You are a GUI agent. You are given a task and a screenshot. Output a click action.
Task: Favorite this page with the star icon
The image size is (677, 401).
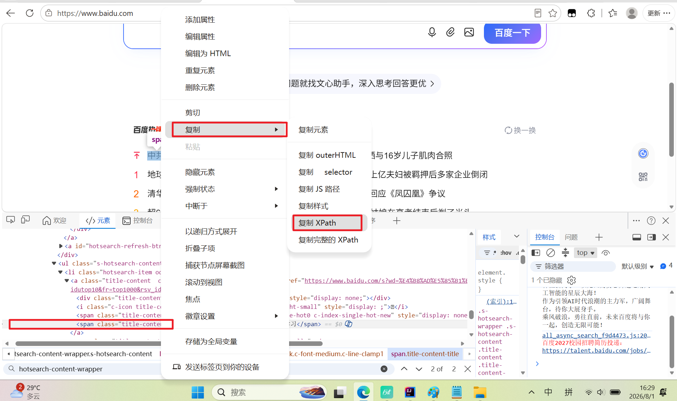[x=553, y=13]
